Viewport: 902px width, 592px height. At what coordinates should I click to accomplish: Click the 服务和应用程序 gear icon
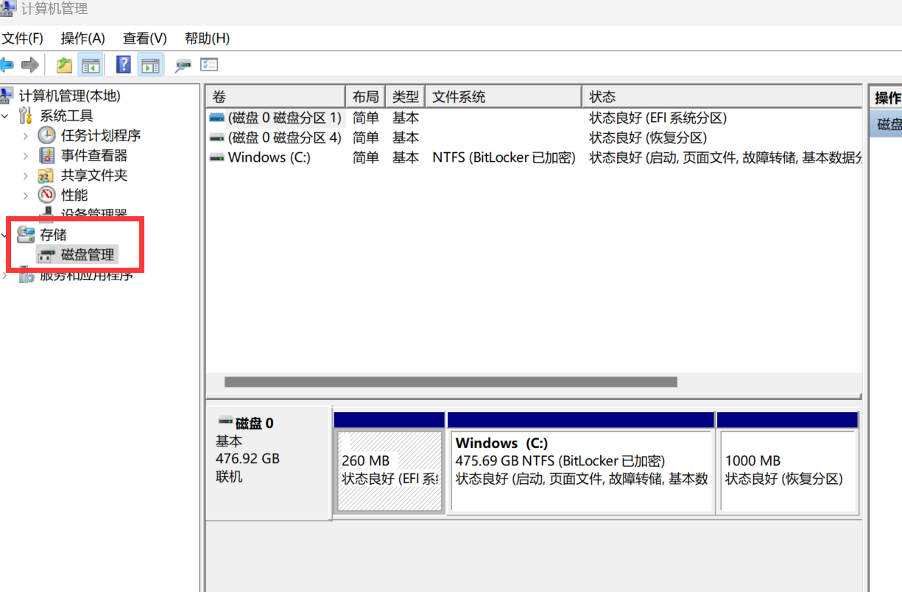[27, 276]
